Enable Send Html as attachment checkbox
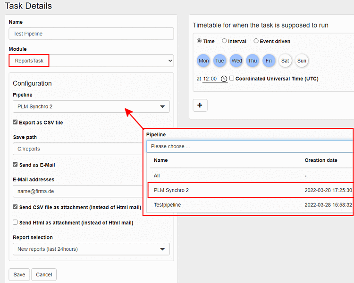Viewport: 354px width, 283px height. click(x=16, y=222)
